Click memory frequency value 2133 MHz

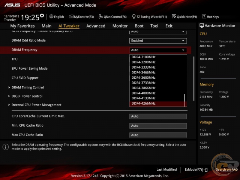pyautogui.click(x=206, y=97)
